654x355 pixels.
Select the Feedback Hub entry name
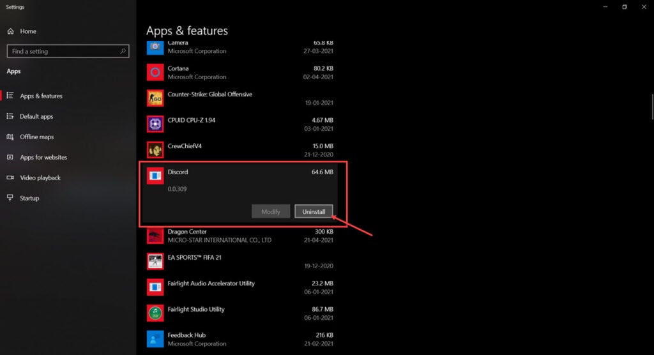186,335
